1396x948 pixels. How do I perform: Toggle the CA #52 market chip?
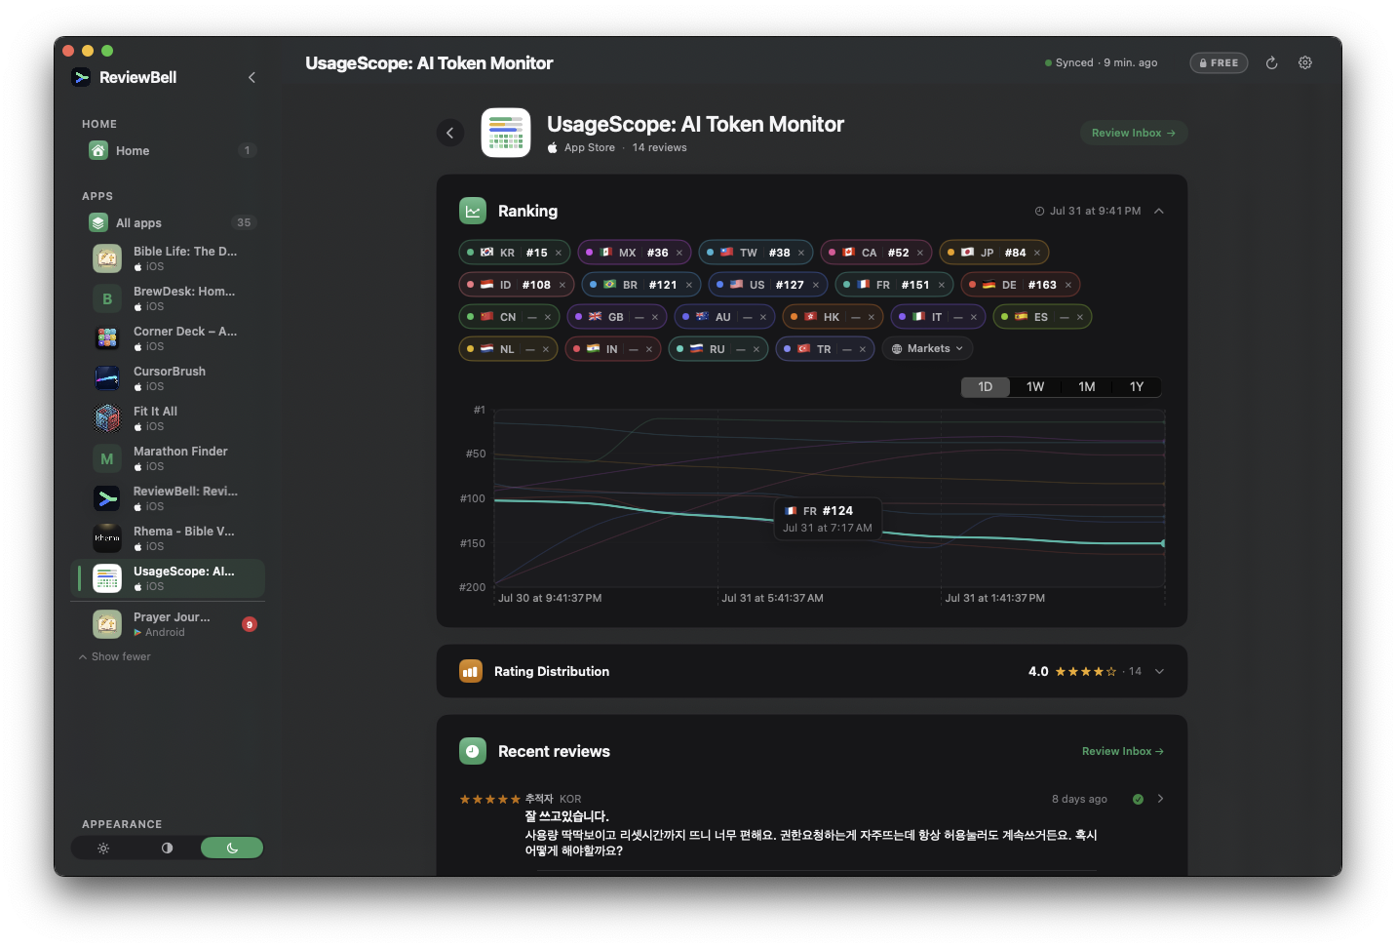click(x=875, y=253)
